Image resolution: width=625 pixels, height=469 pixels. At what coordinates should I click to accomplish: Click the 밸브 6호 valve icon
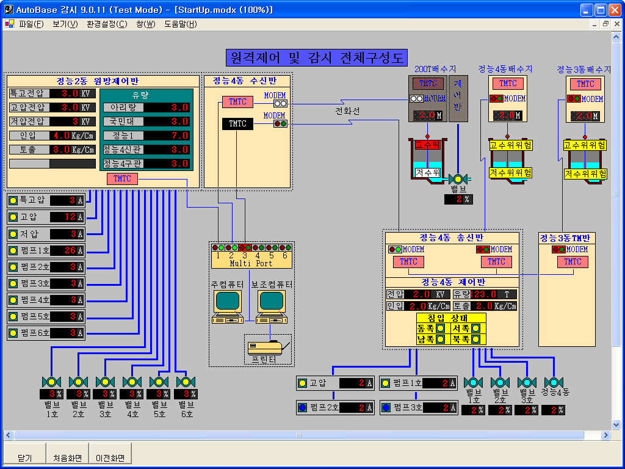186,382
